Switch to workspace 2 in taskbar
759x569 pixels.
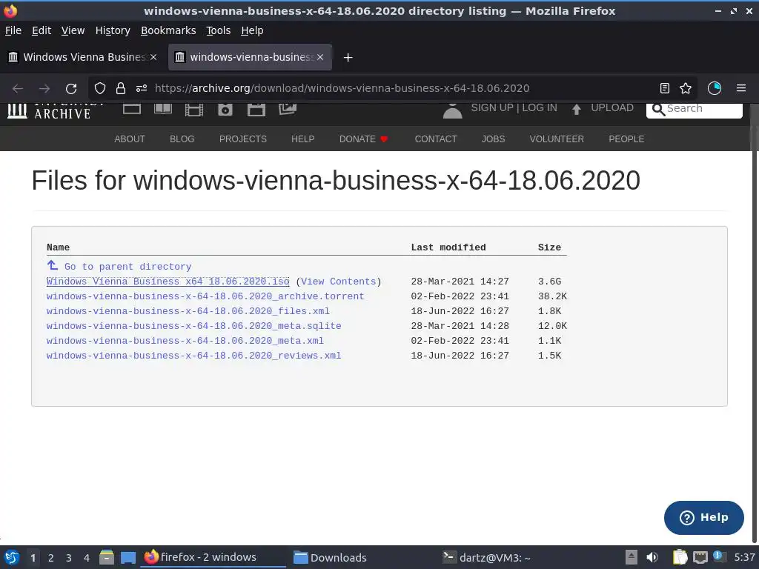coord(51,558)
